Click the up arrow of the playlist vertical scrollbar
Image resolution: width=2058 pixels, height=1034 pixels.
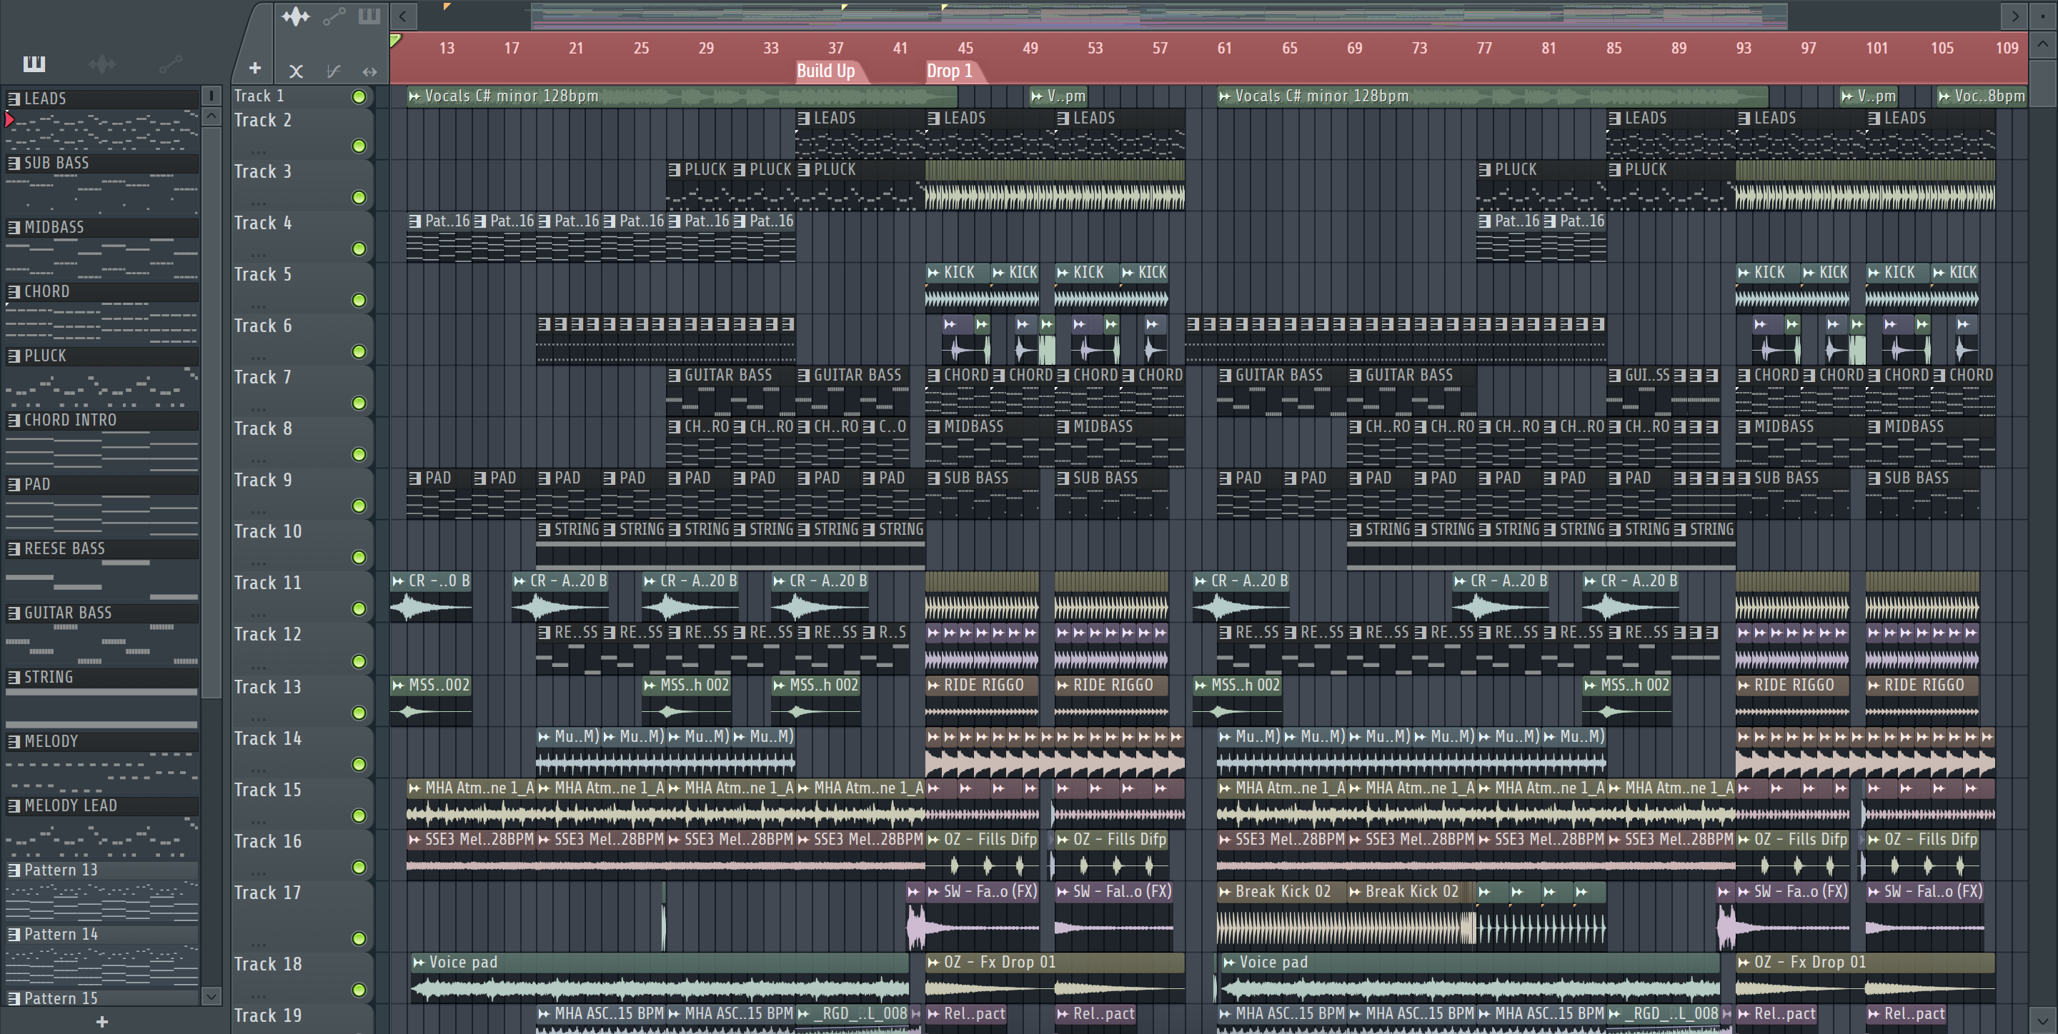tap(2044, 44)
